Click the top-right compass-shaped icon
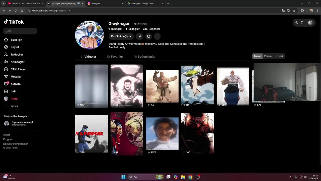321x181 pixels. 297,23
